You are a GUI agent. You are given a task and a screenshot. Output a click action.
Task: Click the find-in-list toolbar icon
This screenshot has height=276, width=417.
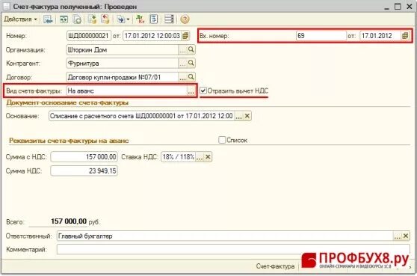[x=48, y=19]
